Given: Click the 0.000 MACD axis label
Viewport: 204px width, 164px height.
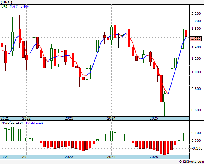Looking at the screenshot, I should point(196,141).
